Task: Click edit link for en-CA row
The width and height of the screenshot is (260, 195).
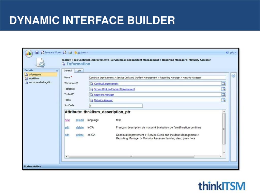Action: click(67, 135)
